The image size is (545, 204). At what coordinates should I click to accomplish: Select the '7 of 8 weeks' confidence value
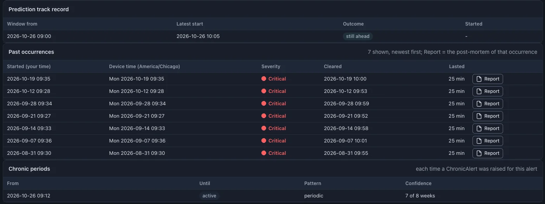tap(420, 196)
